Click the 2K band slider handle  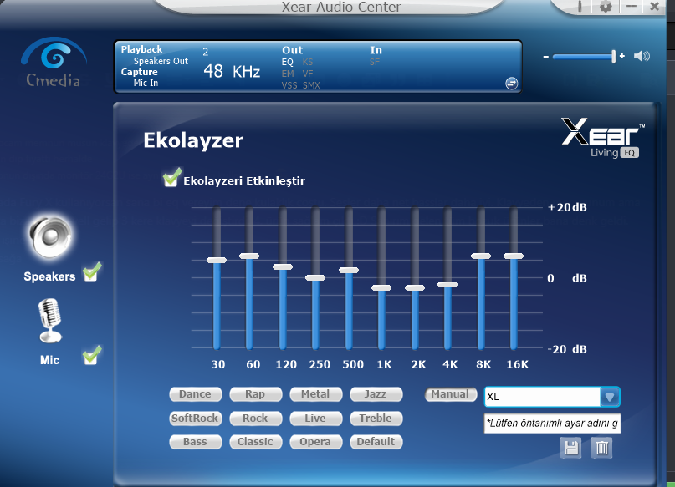pyautogui.click(x=415, y=287)
